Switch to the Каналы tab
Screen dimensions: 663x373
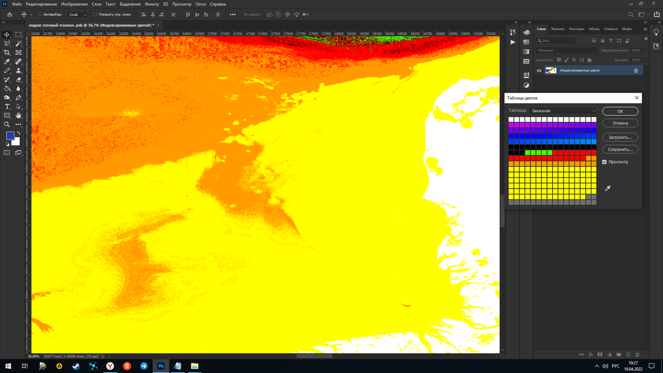pos(558,29)
